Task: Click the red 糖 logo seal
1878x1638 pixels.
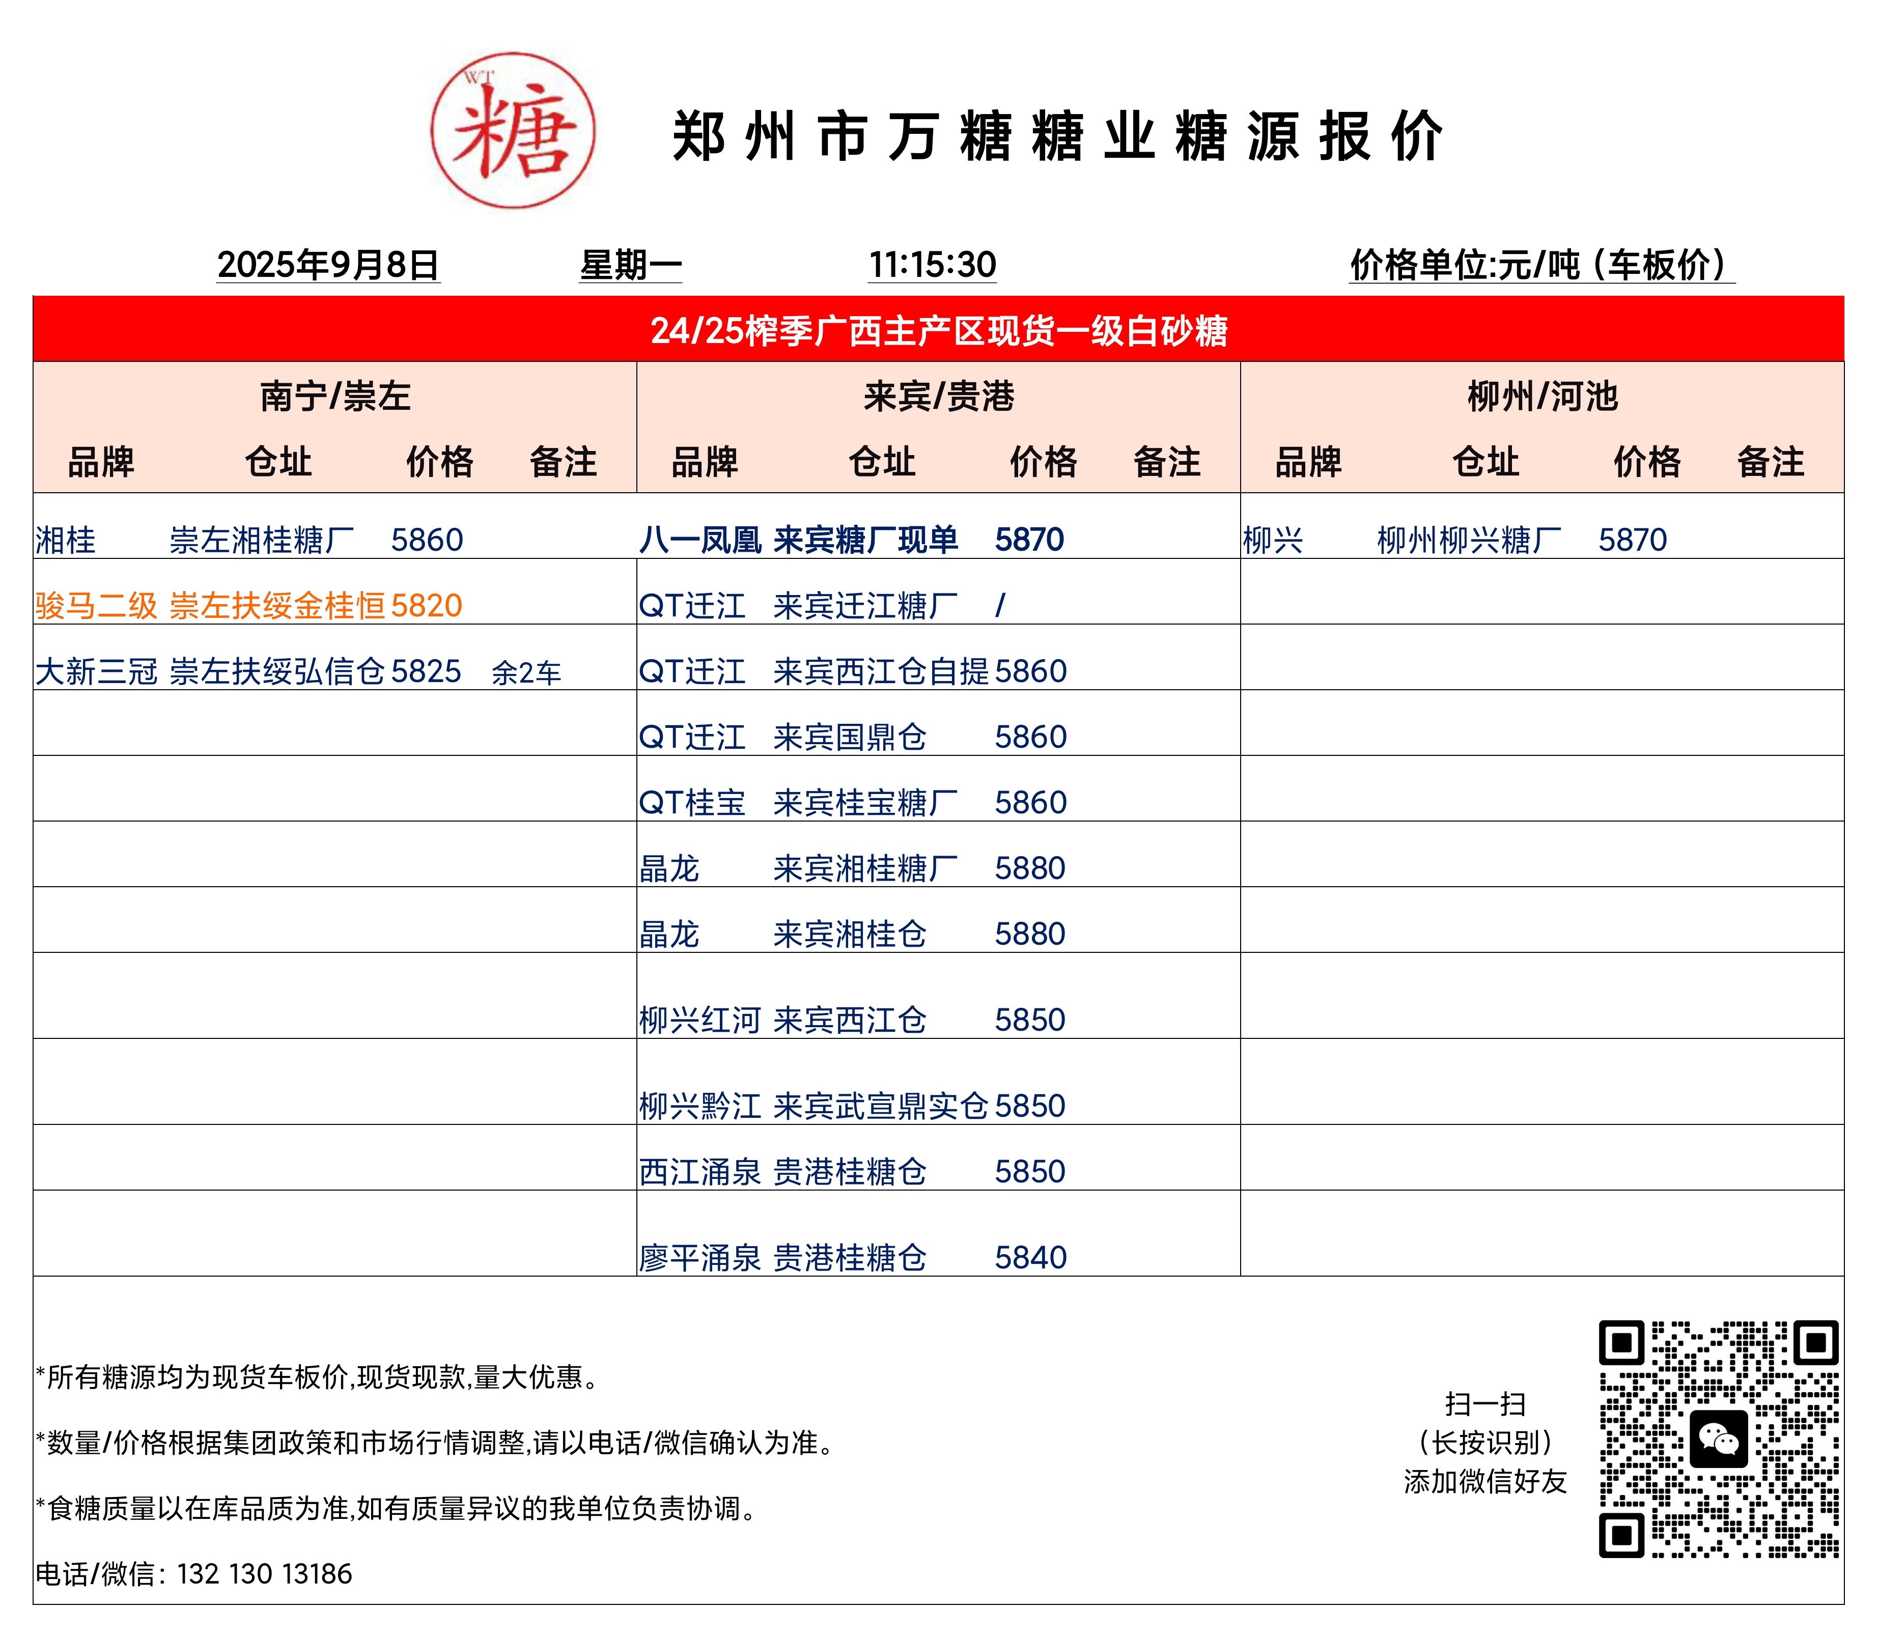Action: click(x=513, y=130)
